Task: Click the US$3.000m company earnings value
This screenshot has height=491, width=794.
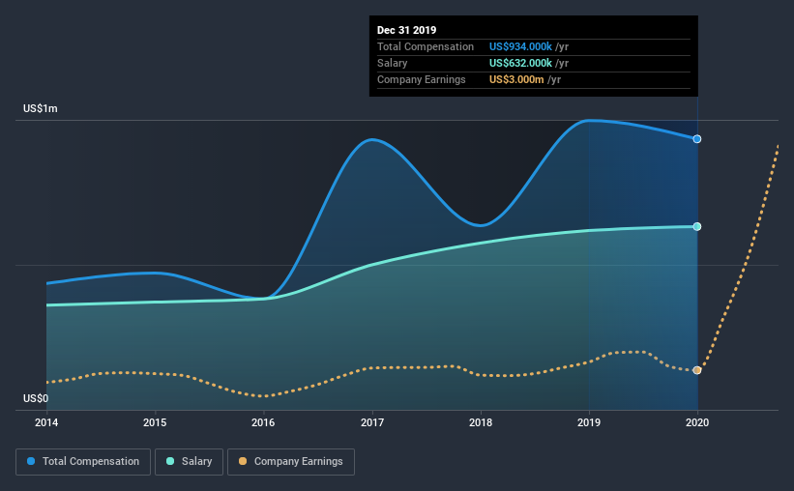Action: tap(516, 79)
